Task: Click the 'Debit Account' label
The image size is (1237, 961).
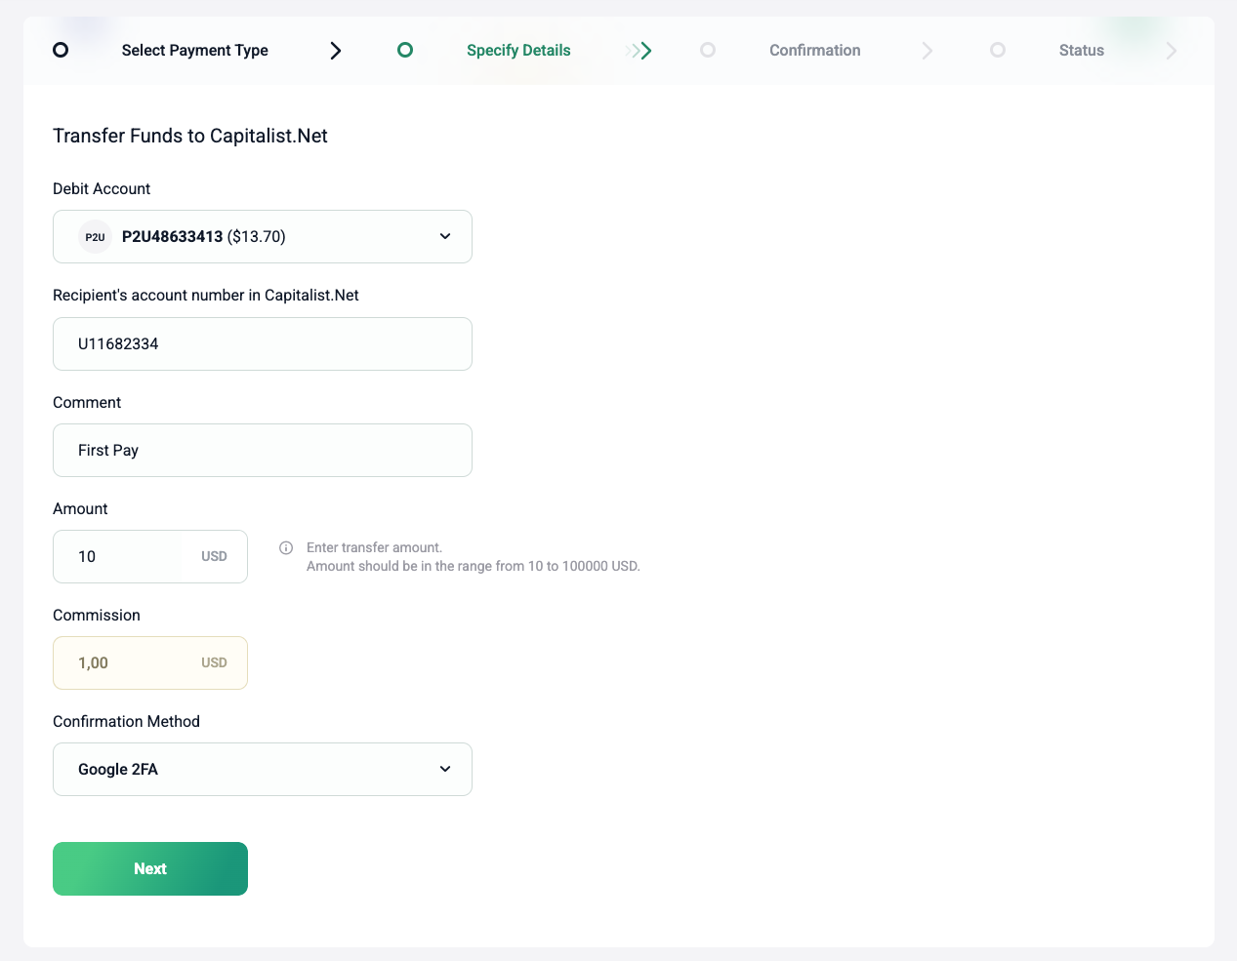Action: pyautogui.click(x=102, y=189)
